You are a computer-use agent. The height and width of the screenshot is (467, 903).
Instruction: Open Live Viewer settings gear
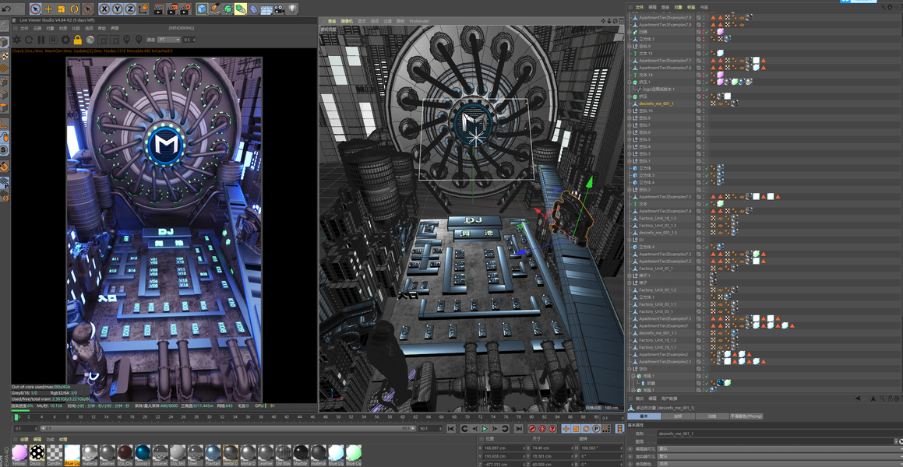coord(65,40)
